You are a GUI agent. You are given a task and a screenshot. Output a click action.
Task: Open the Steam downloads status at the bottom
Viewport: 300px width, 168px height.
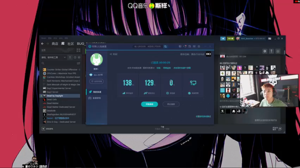(162, 128)
